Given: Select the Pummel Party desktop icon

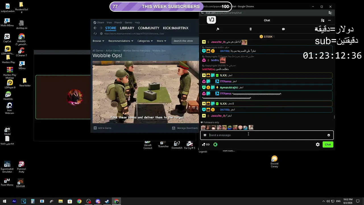Looking at the screenshot, I should click(21, 167).
